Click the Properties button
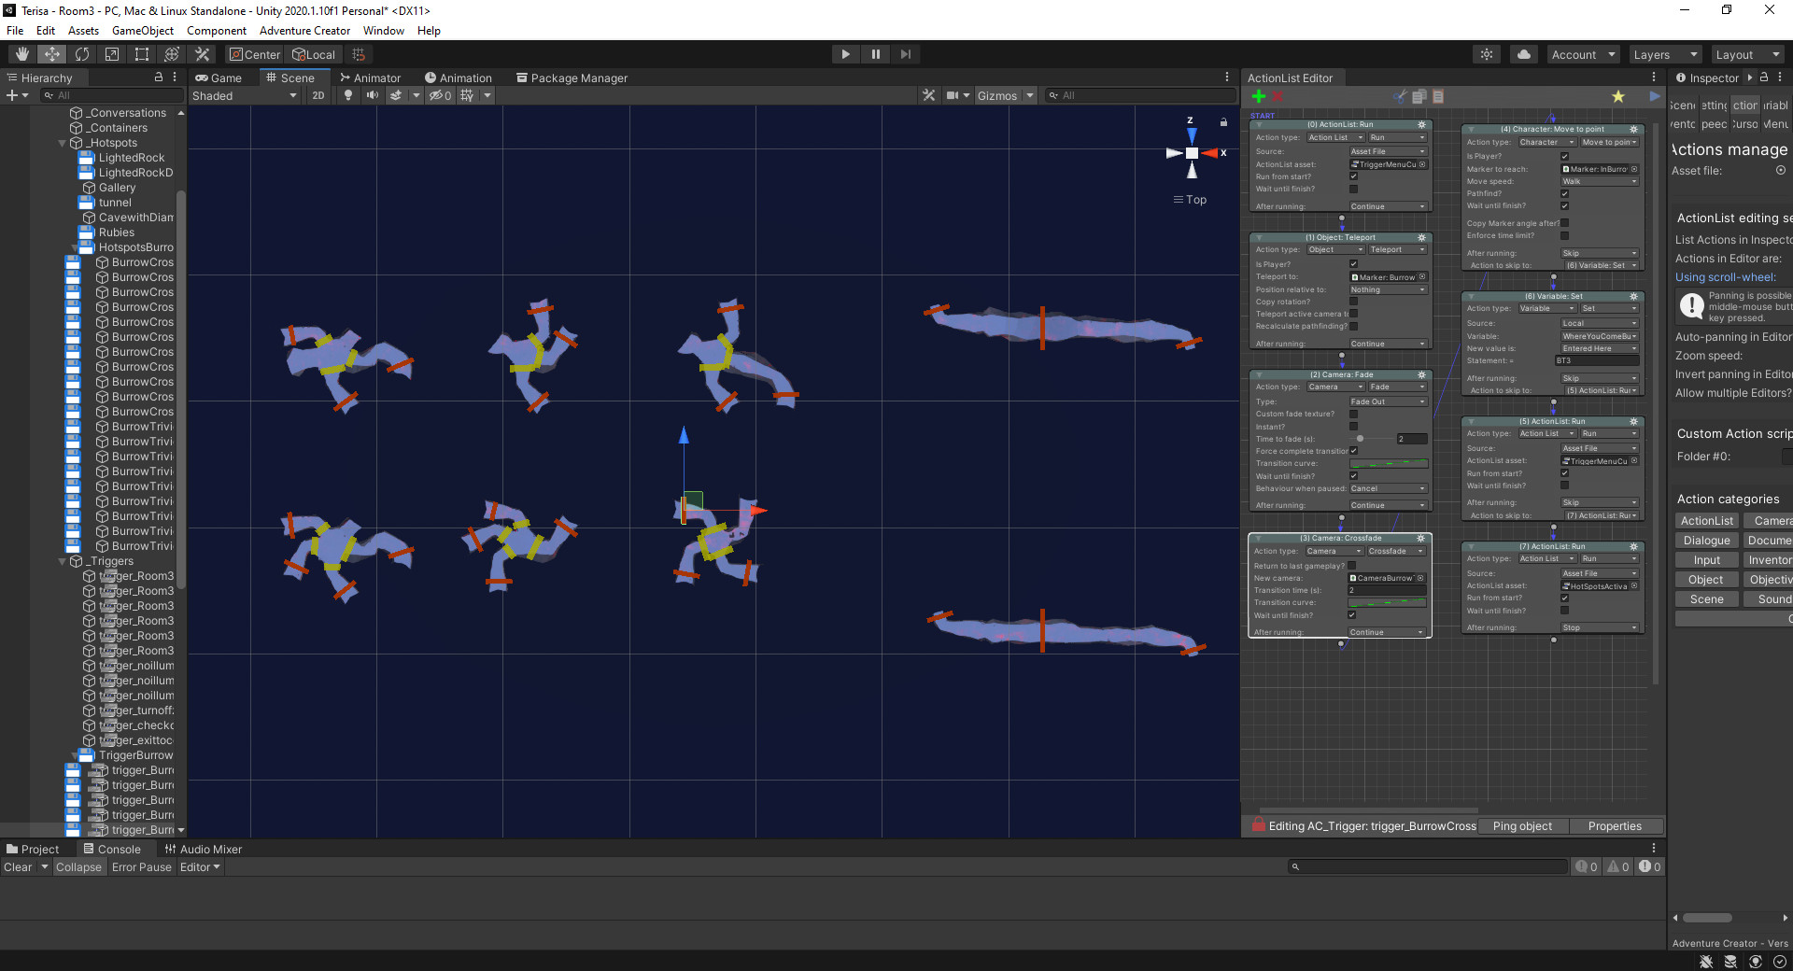The height and width of the screenshot is (971, 1793). 1615,826
